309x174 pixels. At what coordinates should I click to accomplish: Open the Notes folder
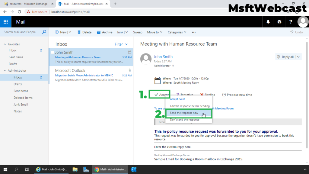point(18,111)
